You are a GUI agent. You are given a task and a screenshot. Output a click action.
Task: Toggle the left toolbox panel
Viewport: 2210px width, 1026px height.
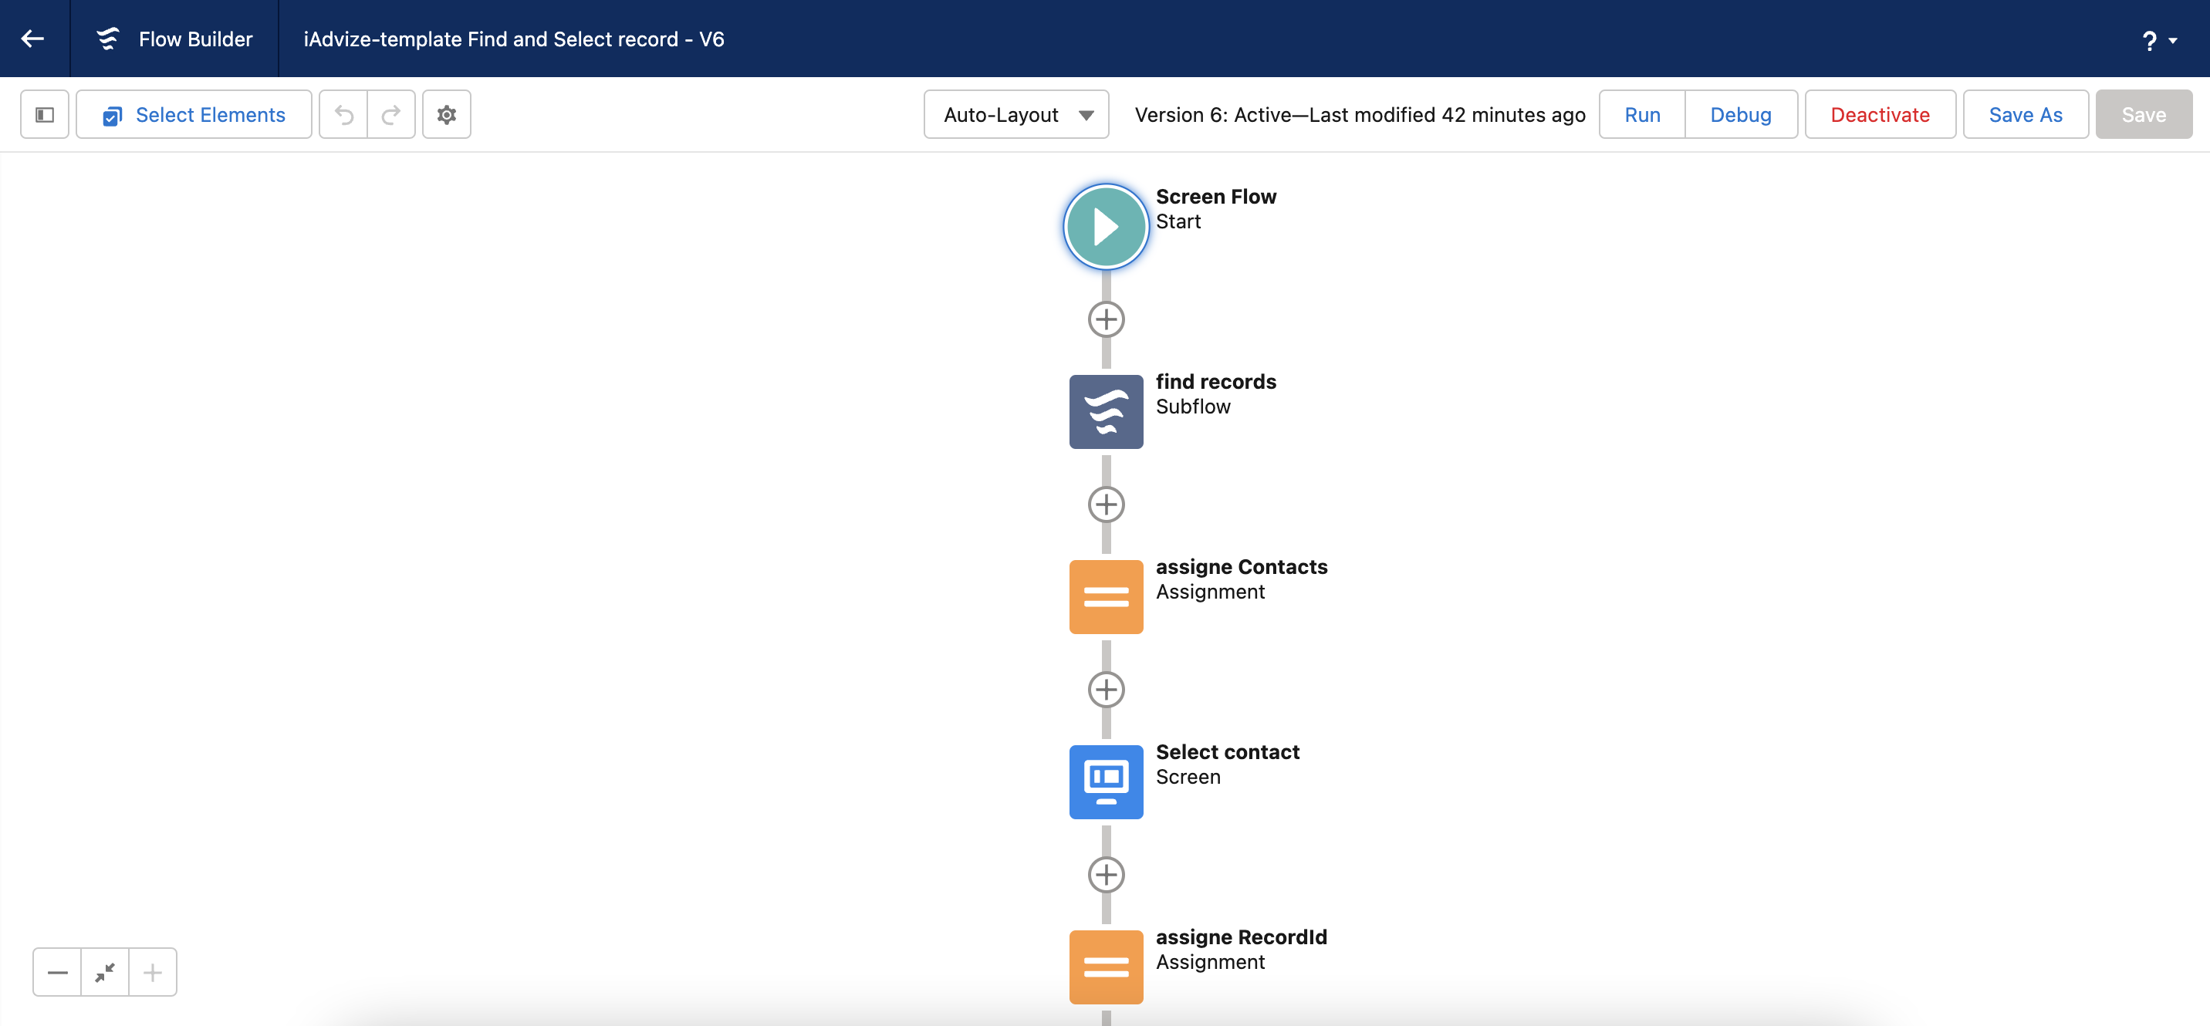click(x=45, y=114)
